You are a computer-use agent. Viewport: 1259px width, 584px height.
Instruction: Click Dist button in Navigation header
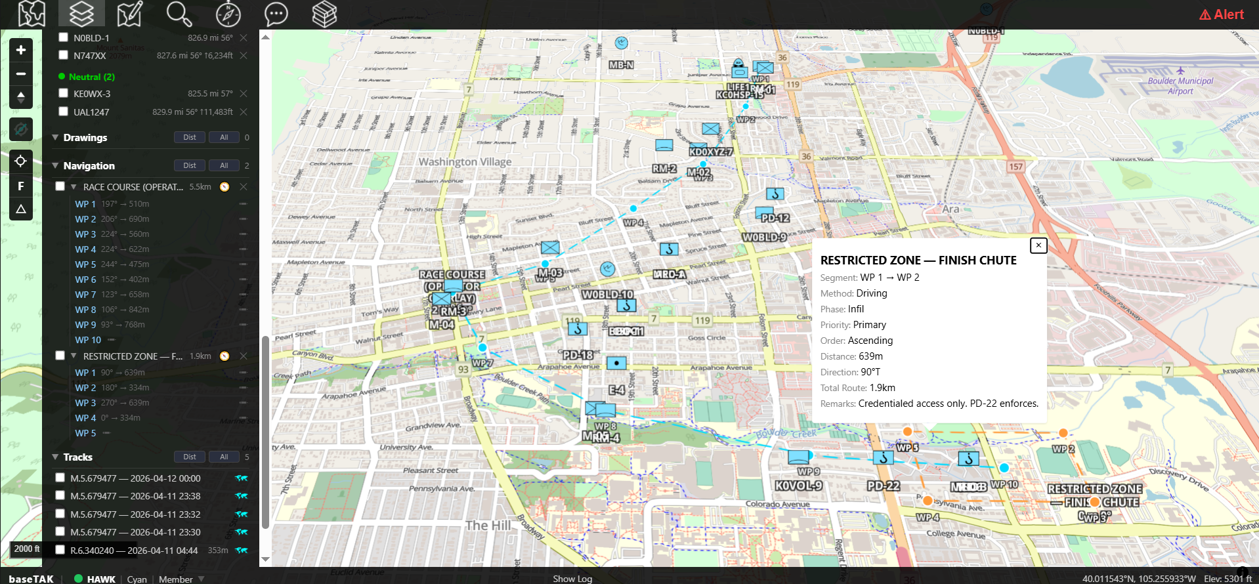[190, 165]
